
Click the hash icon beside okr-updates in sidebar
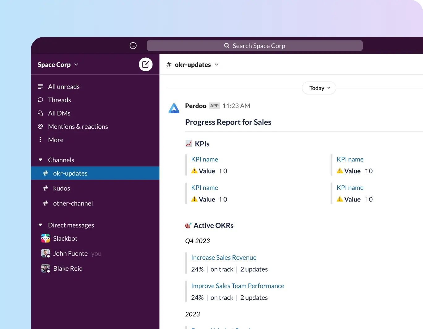point(45,173)
